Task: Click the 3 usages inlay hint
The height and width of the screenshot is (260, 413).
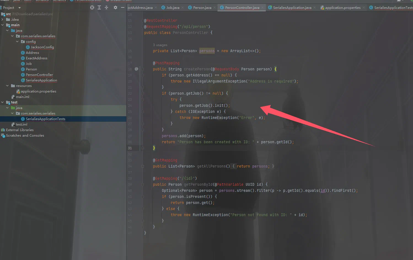Action: (x=160, y=45)
